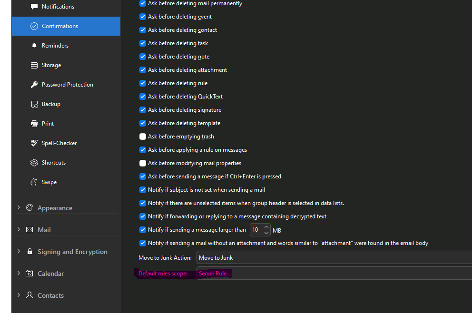Select the Confirmations settings item
Screen dimensions: 472x313
[x=66, y=26]
